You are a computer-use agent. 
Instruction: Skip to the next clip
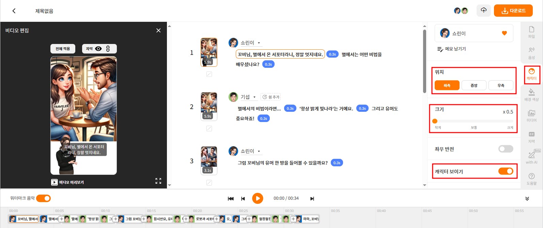[x=312, y=198]
